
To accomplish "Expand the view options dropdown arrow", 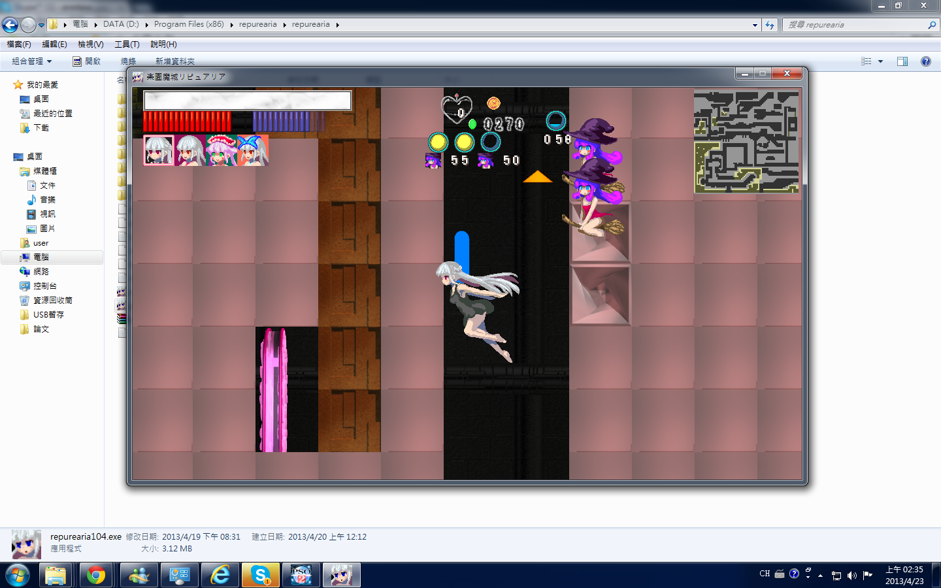I will click(x=881, y=61).
